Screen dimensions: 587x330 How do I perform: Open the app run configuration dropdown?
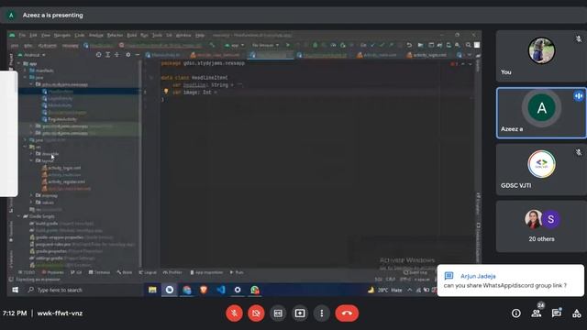point(235,45)
